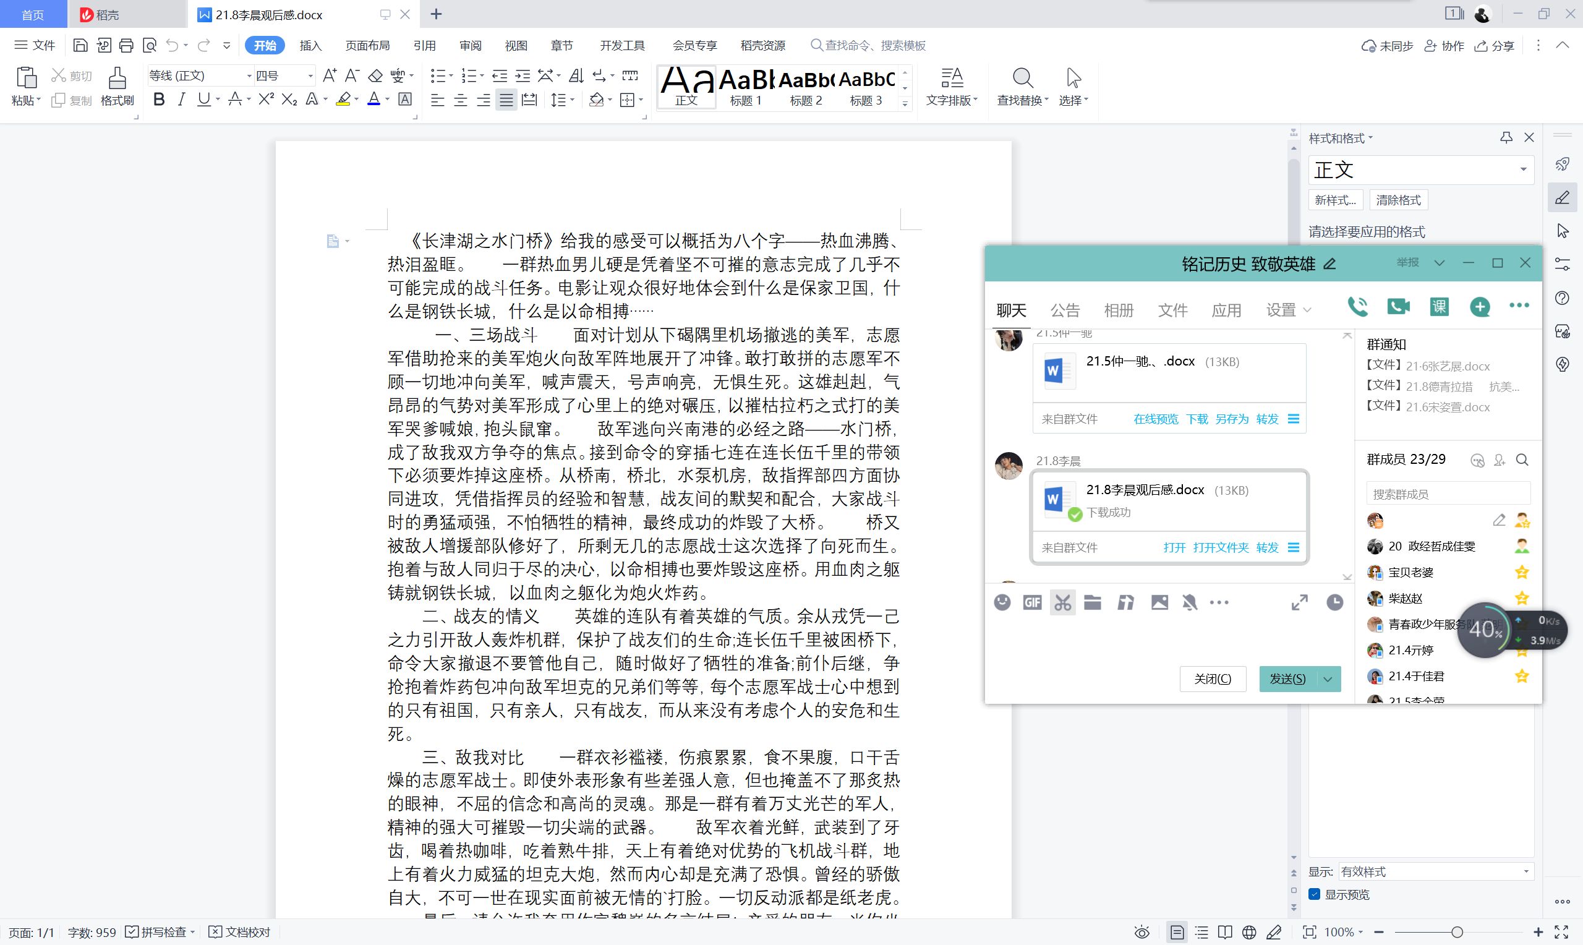Open the 正文 style dropdown in side panel
Viewport: 1583px width, 945px height.
(1523, 169)
